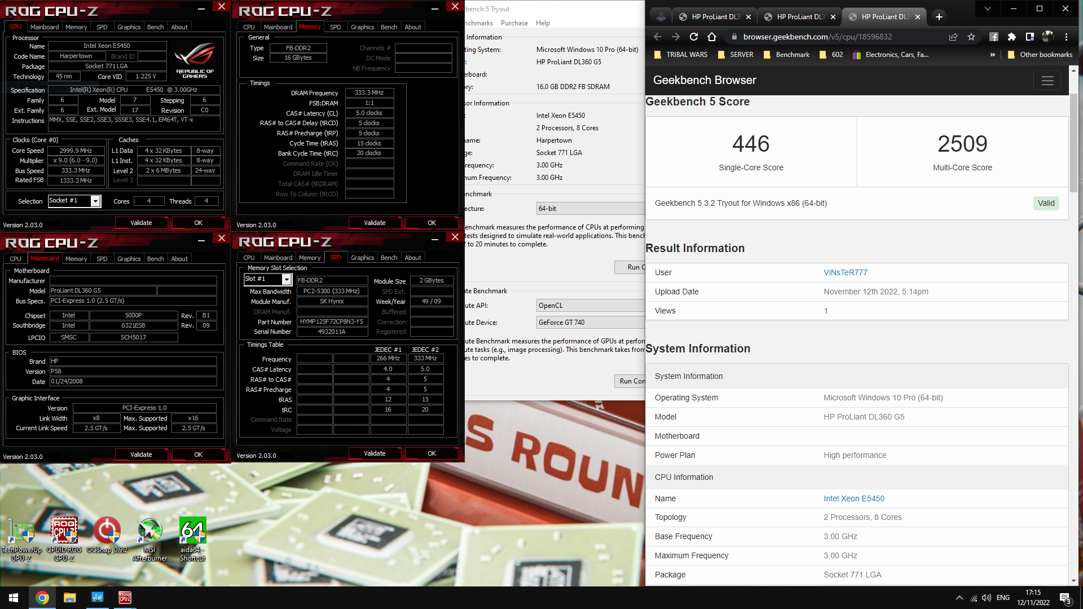
Task: Open the volume control in system tray
Action: click(986, 598)
